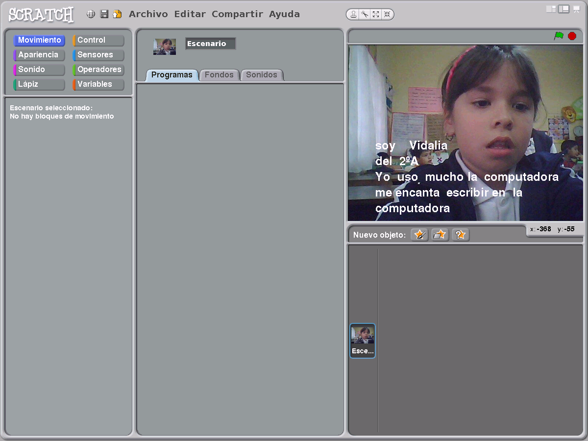
Task: Select the Sonido block category
Action: click(39, 70)
